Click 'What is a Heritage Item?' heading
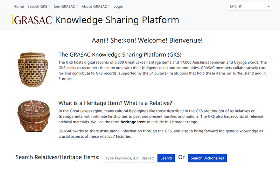The image size is (280, 173). coord(115,103)
